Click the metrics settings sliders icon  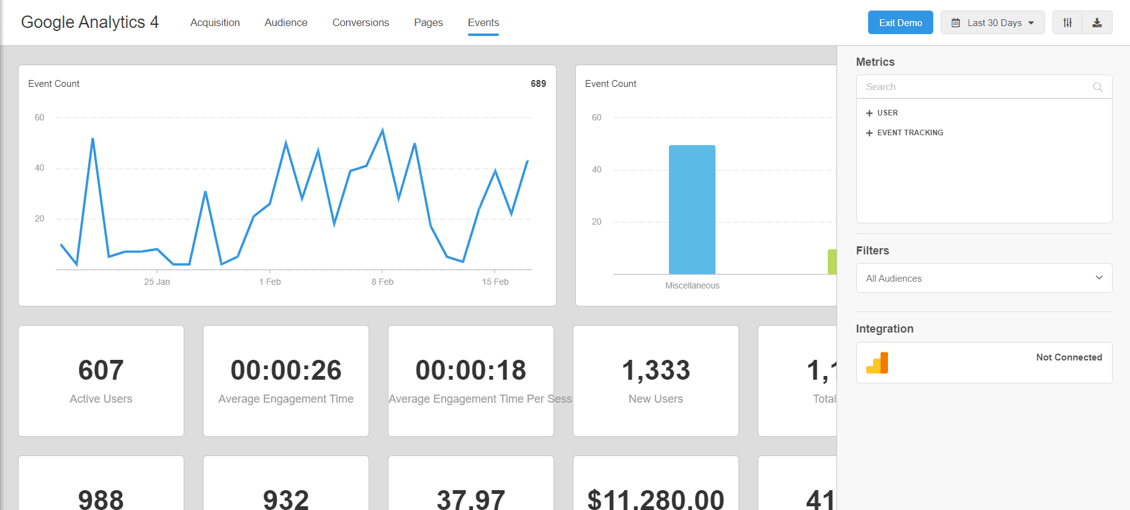point(1067,23)
